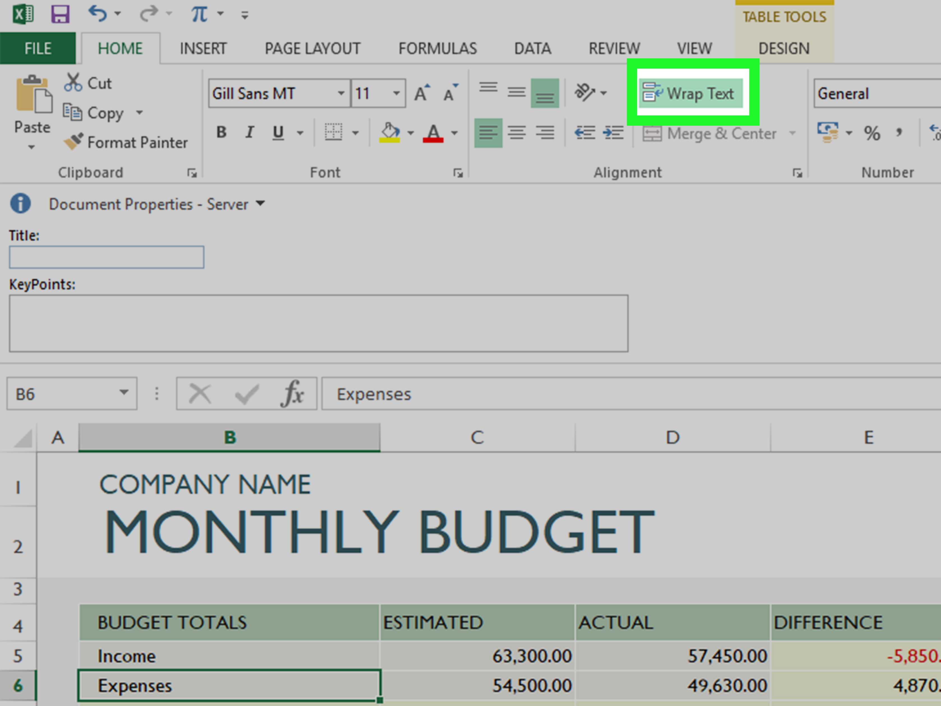
Task: Click the Insert Function fx icon
Action: [292, 394]
